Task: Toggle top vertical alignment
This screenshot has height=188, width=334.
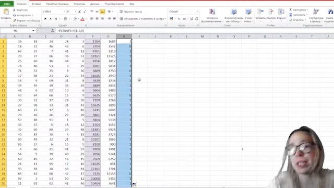Action: tap(92, 11)
